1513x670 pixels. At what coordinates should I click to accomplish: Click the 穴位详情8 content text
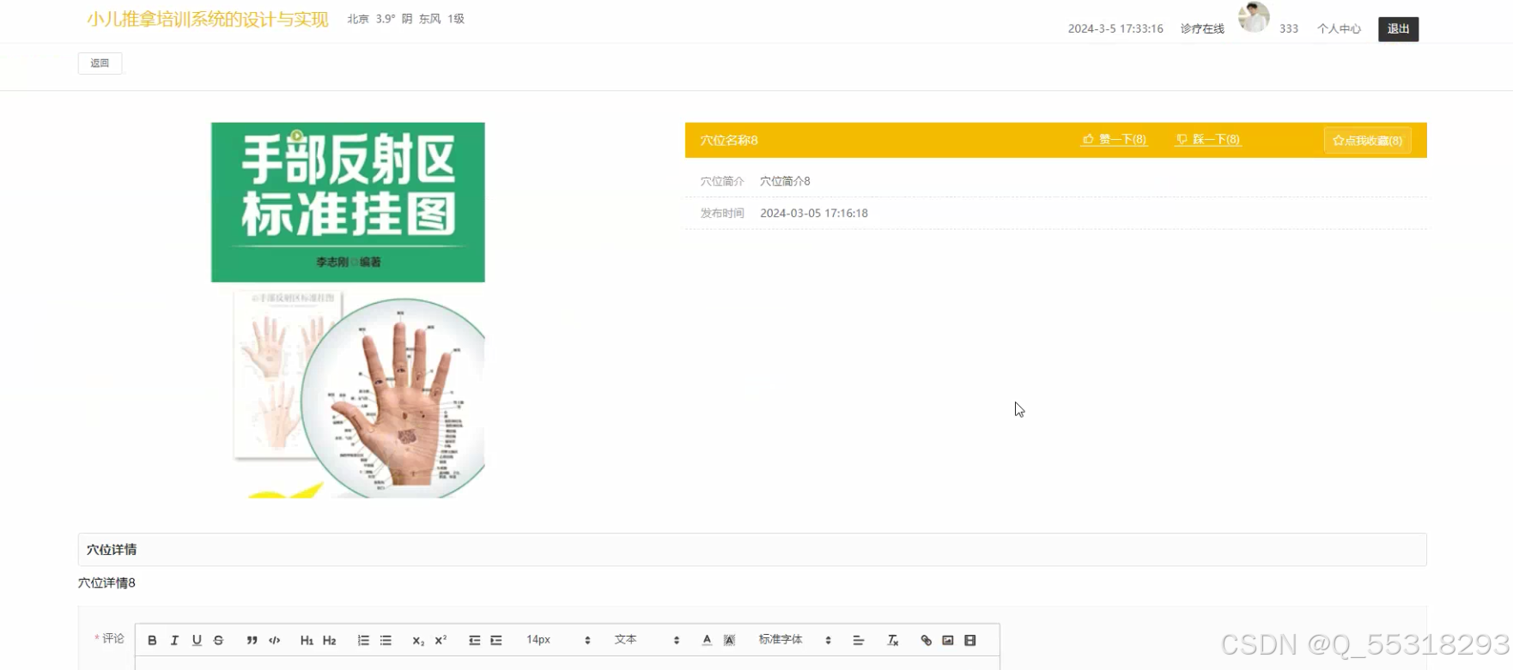coord(106,582)
